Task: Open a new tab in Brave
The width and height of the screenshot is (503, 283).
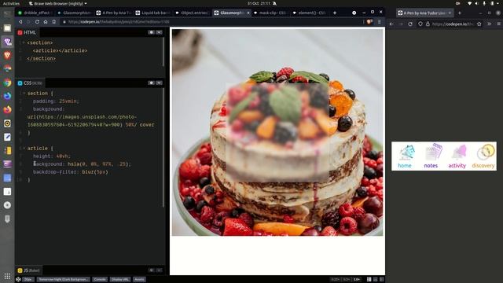Action: click(335, 13)
